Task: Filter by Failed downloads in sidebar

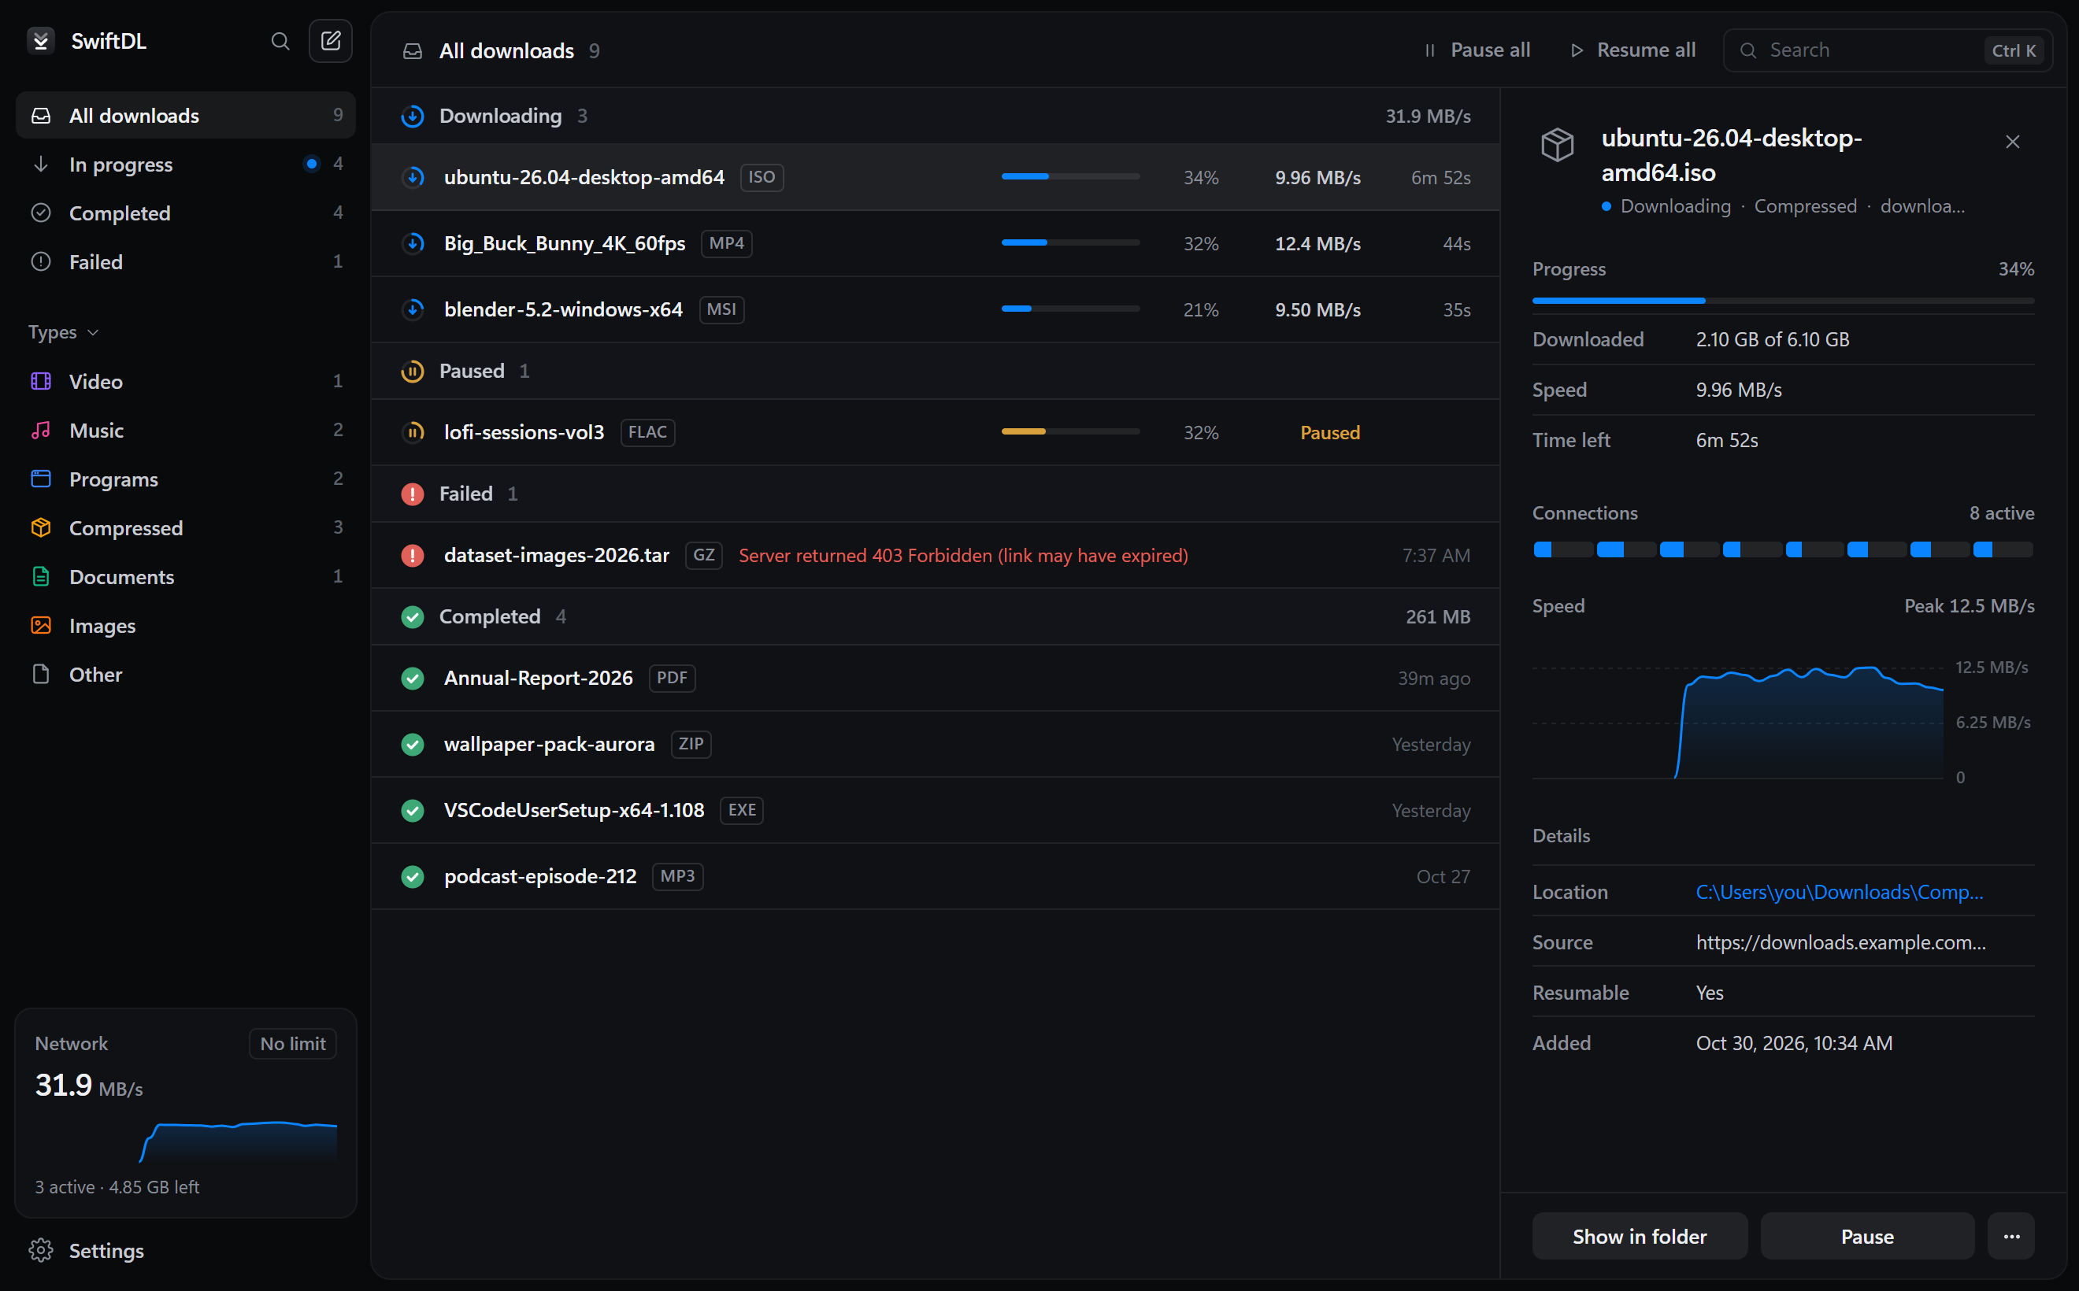Action: click(185, 261)
